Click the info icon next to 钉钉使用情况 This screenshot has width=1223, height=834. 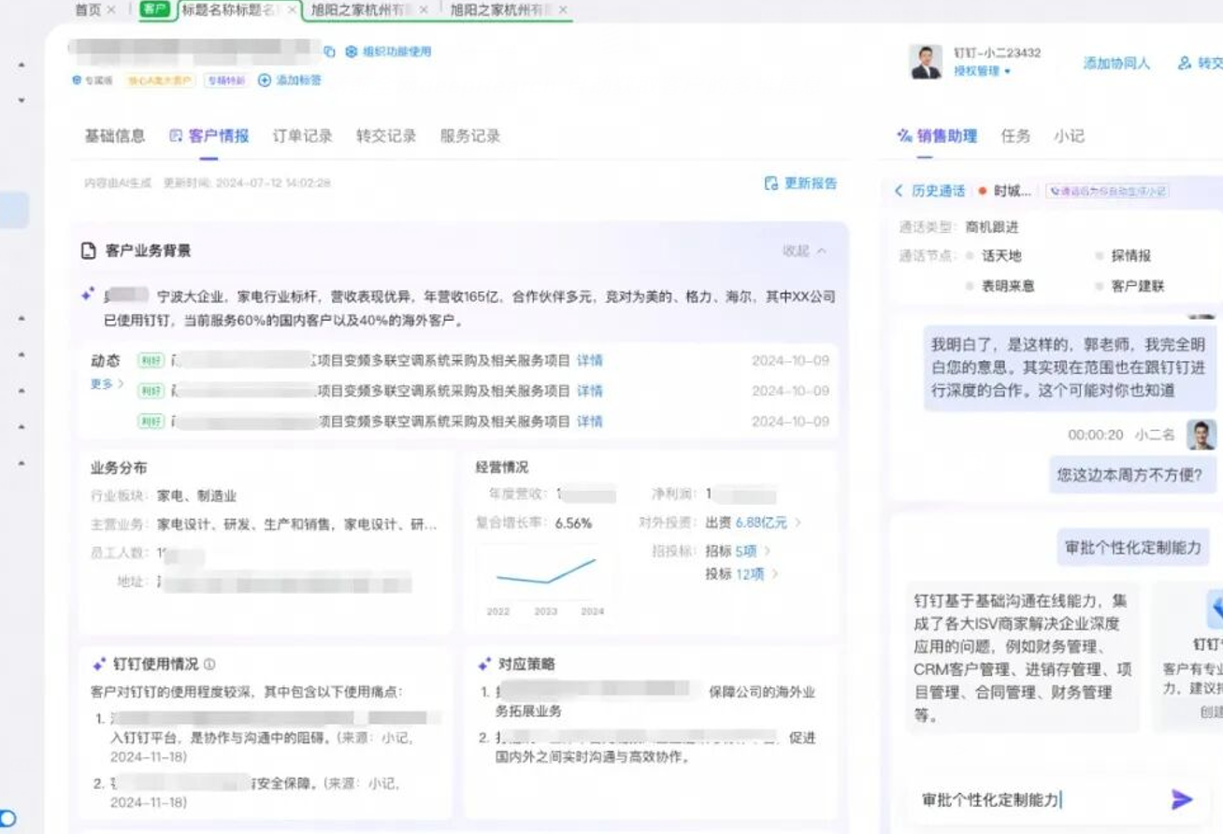tap(209, 664)
